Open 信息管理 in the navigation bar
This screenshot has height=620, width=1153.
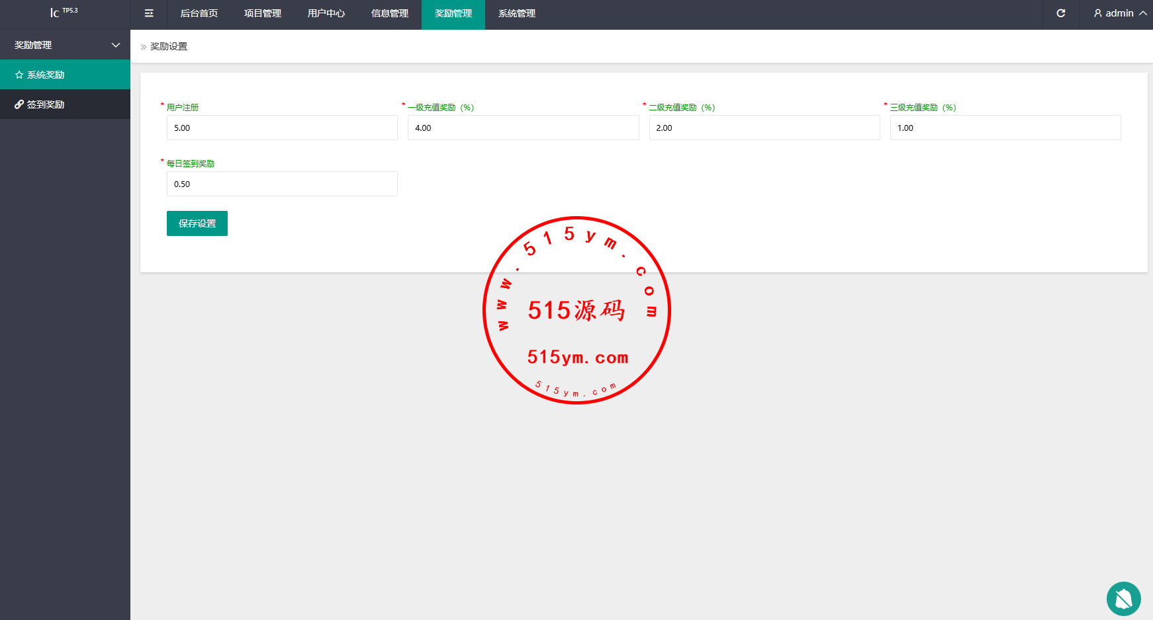point(389,13)
